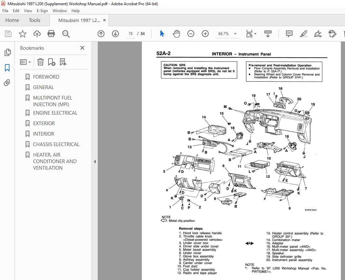Open the Edit menu

(16, 10)
